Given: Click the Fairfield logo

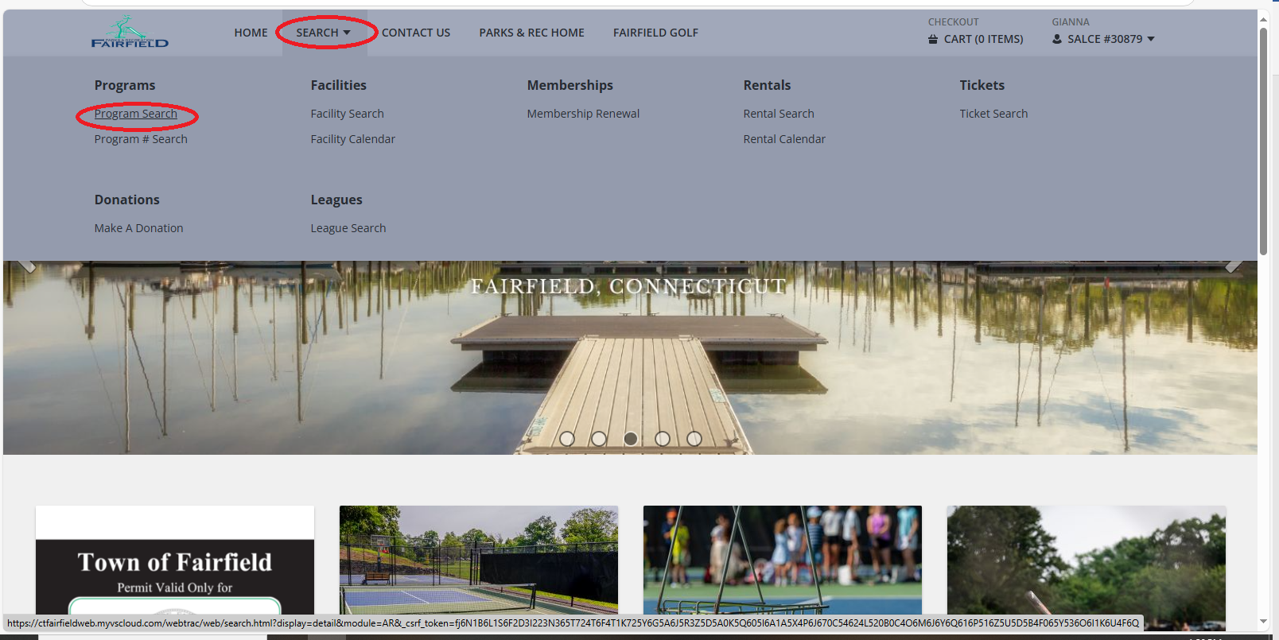Looking at the screenshot, I should [130, 33].
